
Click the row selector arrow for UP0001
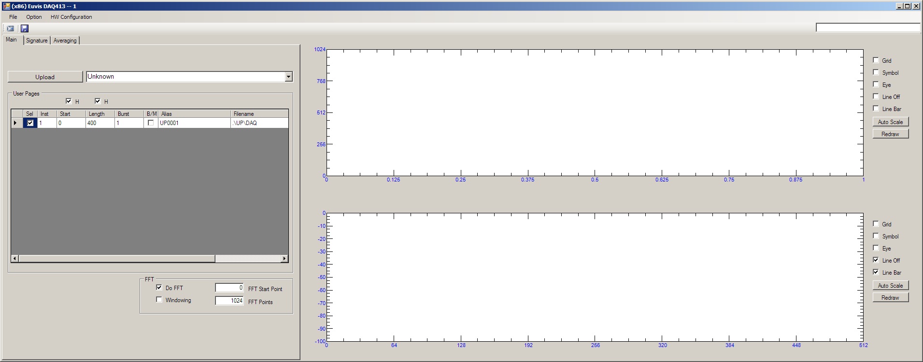17,123
